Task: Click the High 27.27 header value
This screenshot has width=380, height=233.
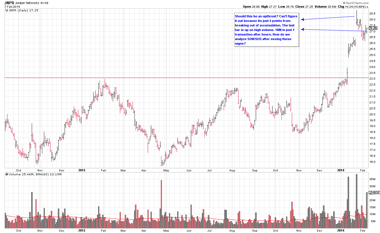Action: point(269,7)
